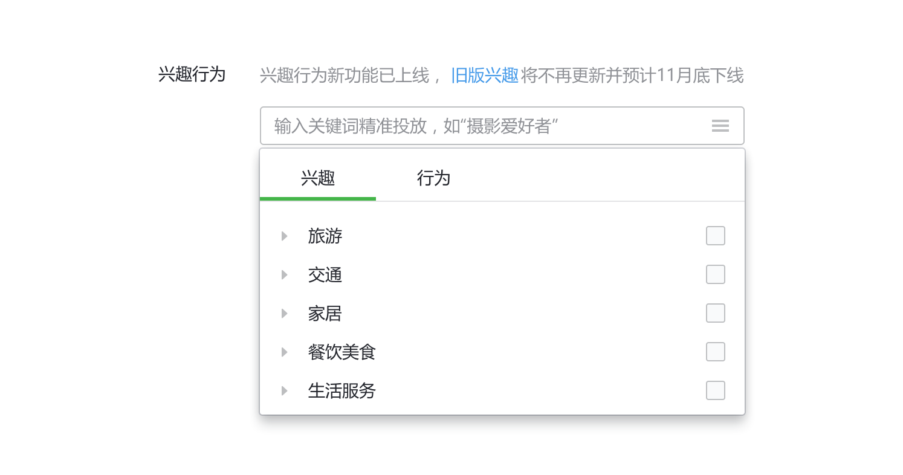Pick the 餐饮美食 tree item label
Screen dimensions: 903x475
point(342,352)
